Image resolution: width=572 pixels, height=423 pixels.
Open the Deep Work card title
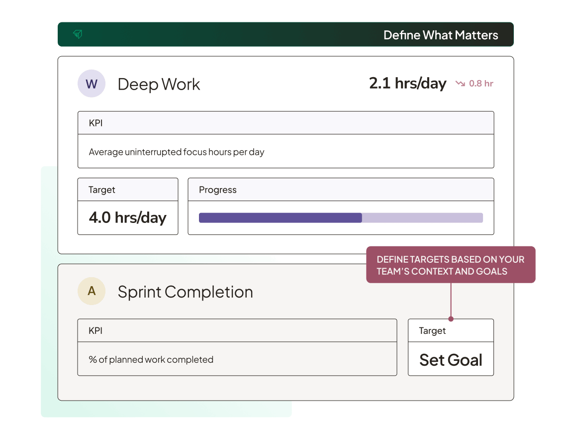point(159,84)
